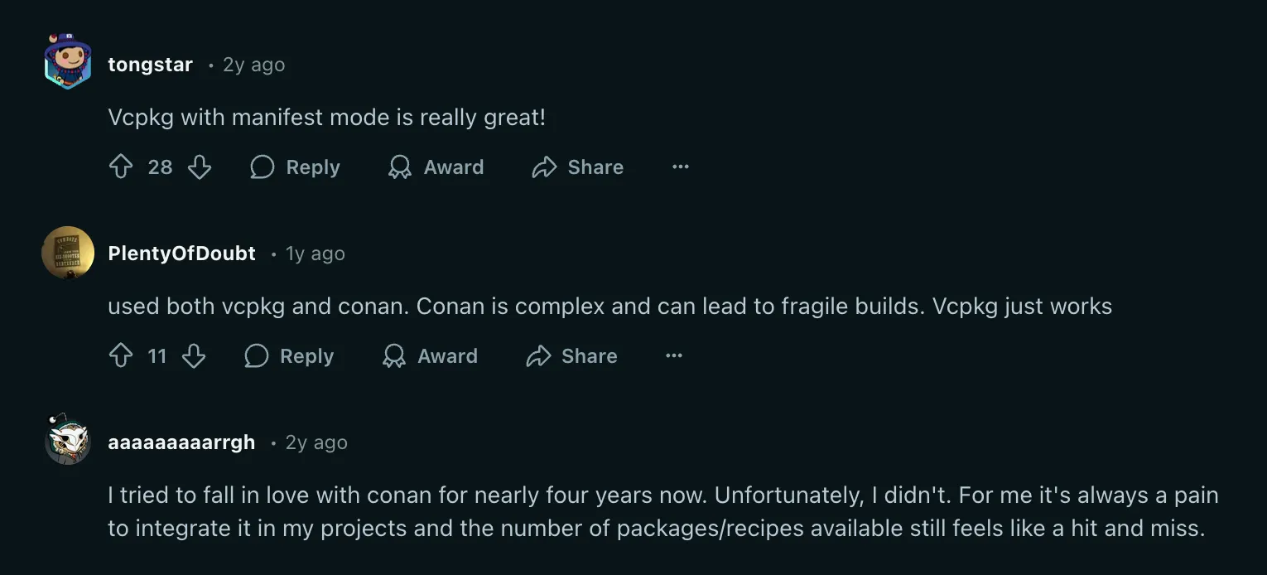1267x575 pixels.
Task: Reply to tongstar's comment
Action: coord(296,167)
